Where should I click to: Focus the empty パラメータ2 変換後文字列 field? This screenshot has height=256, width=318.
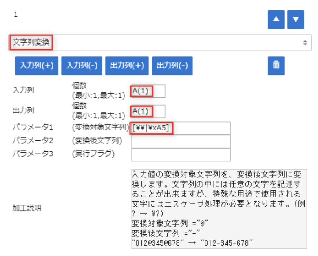point(181,141)
